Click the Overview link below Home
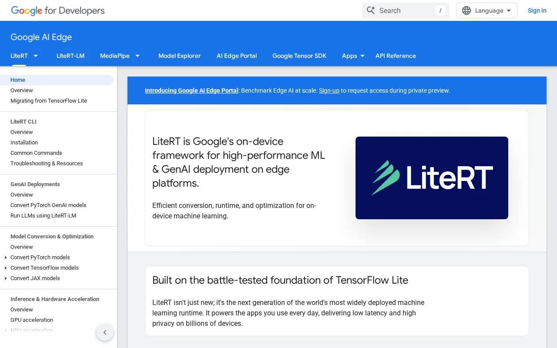This screenshot has height=348, width=557. 22,90
